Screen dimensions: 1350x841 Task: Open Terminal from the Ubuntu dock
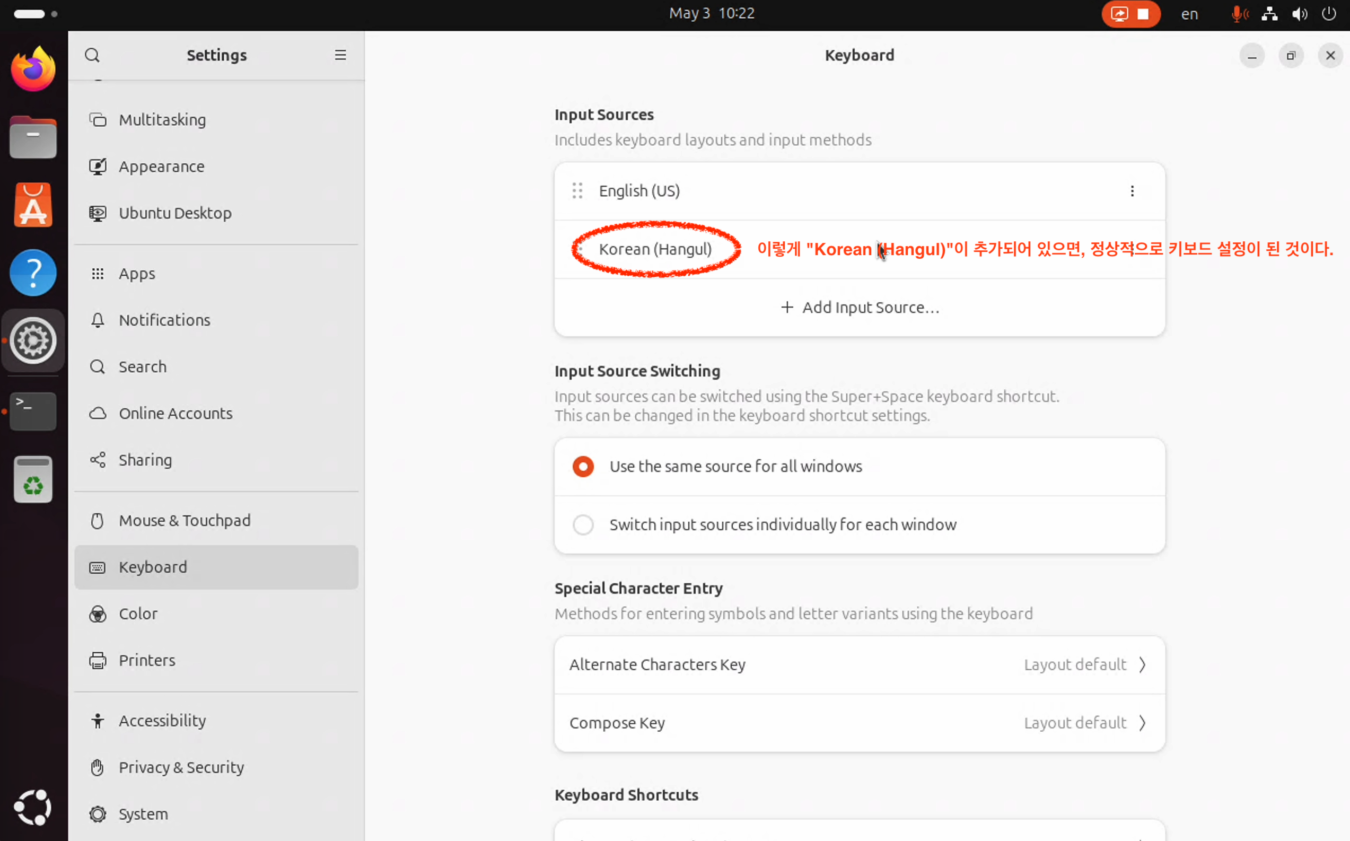coord(33,410)
